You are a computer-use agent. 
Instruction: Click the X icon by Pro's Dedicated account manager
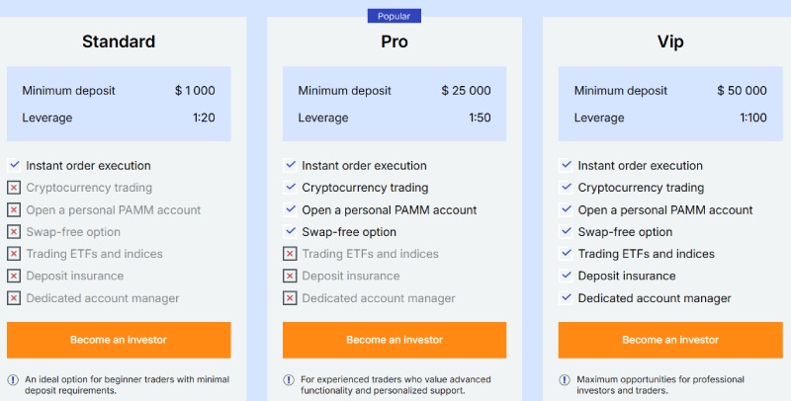[290, 298]
